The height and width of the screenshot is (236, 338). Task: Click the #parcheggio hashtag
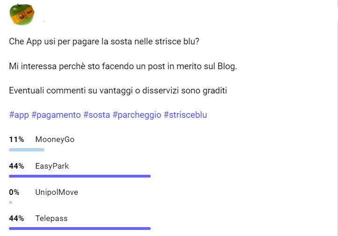pyautogui.click(x=137, y=115)
